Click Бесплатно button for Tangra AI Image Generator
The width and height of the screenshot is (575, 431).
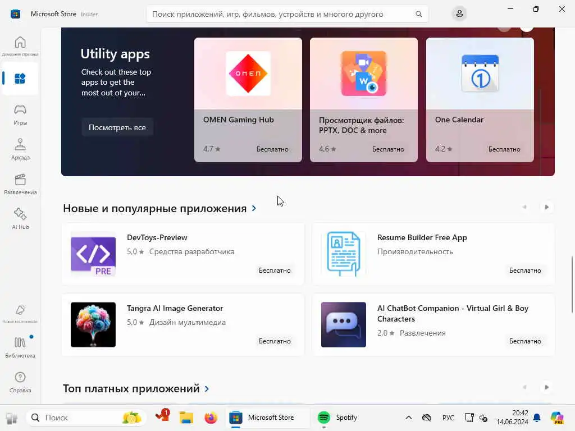coord(274,341)
